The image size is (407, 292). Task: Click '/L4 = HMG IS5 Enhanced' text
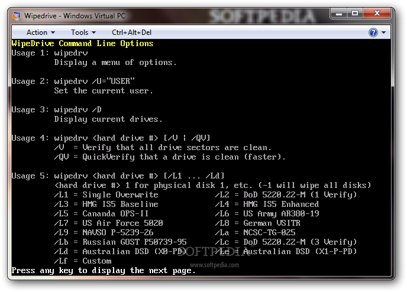click(267, 205)
